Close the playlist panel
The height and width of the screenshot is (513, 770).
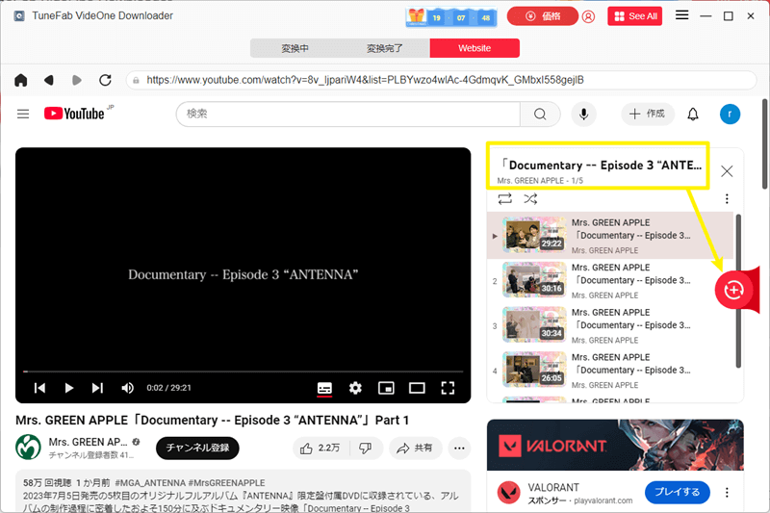pyautogui.click(x=727, y=170)
